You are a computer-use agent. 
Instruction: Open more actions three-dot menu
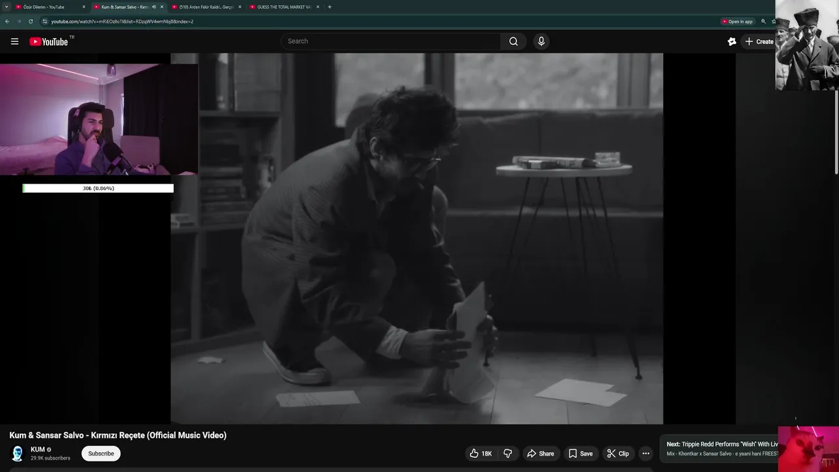(x=646, y=454)
